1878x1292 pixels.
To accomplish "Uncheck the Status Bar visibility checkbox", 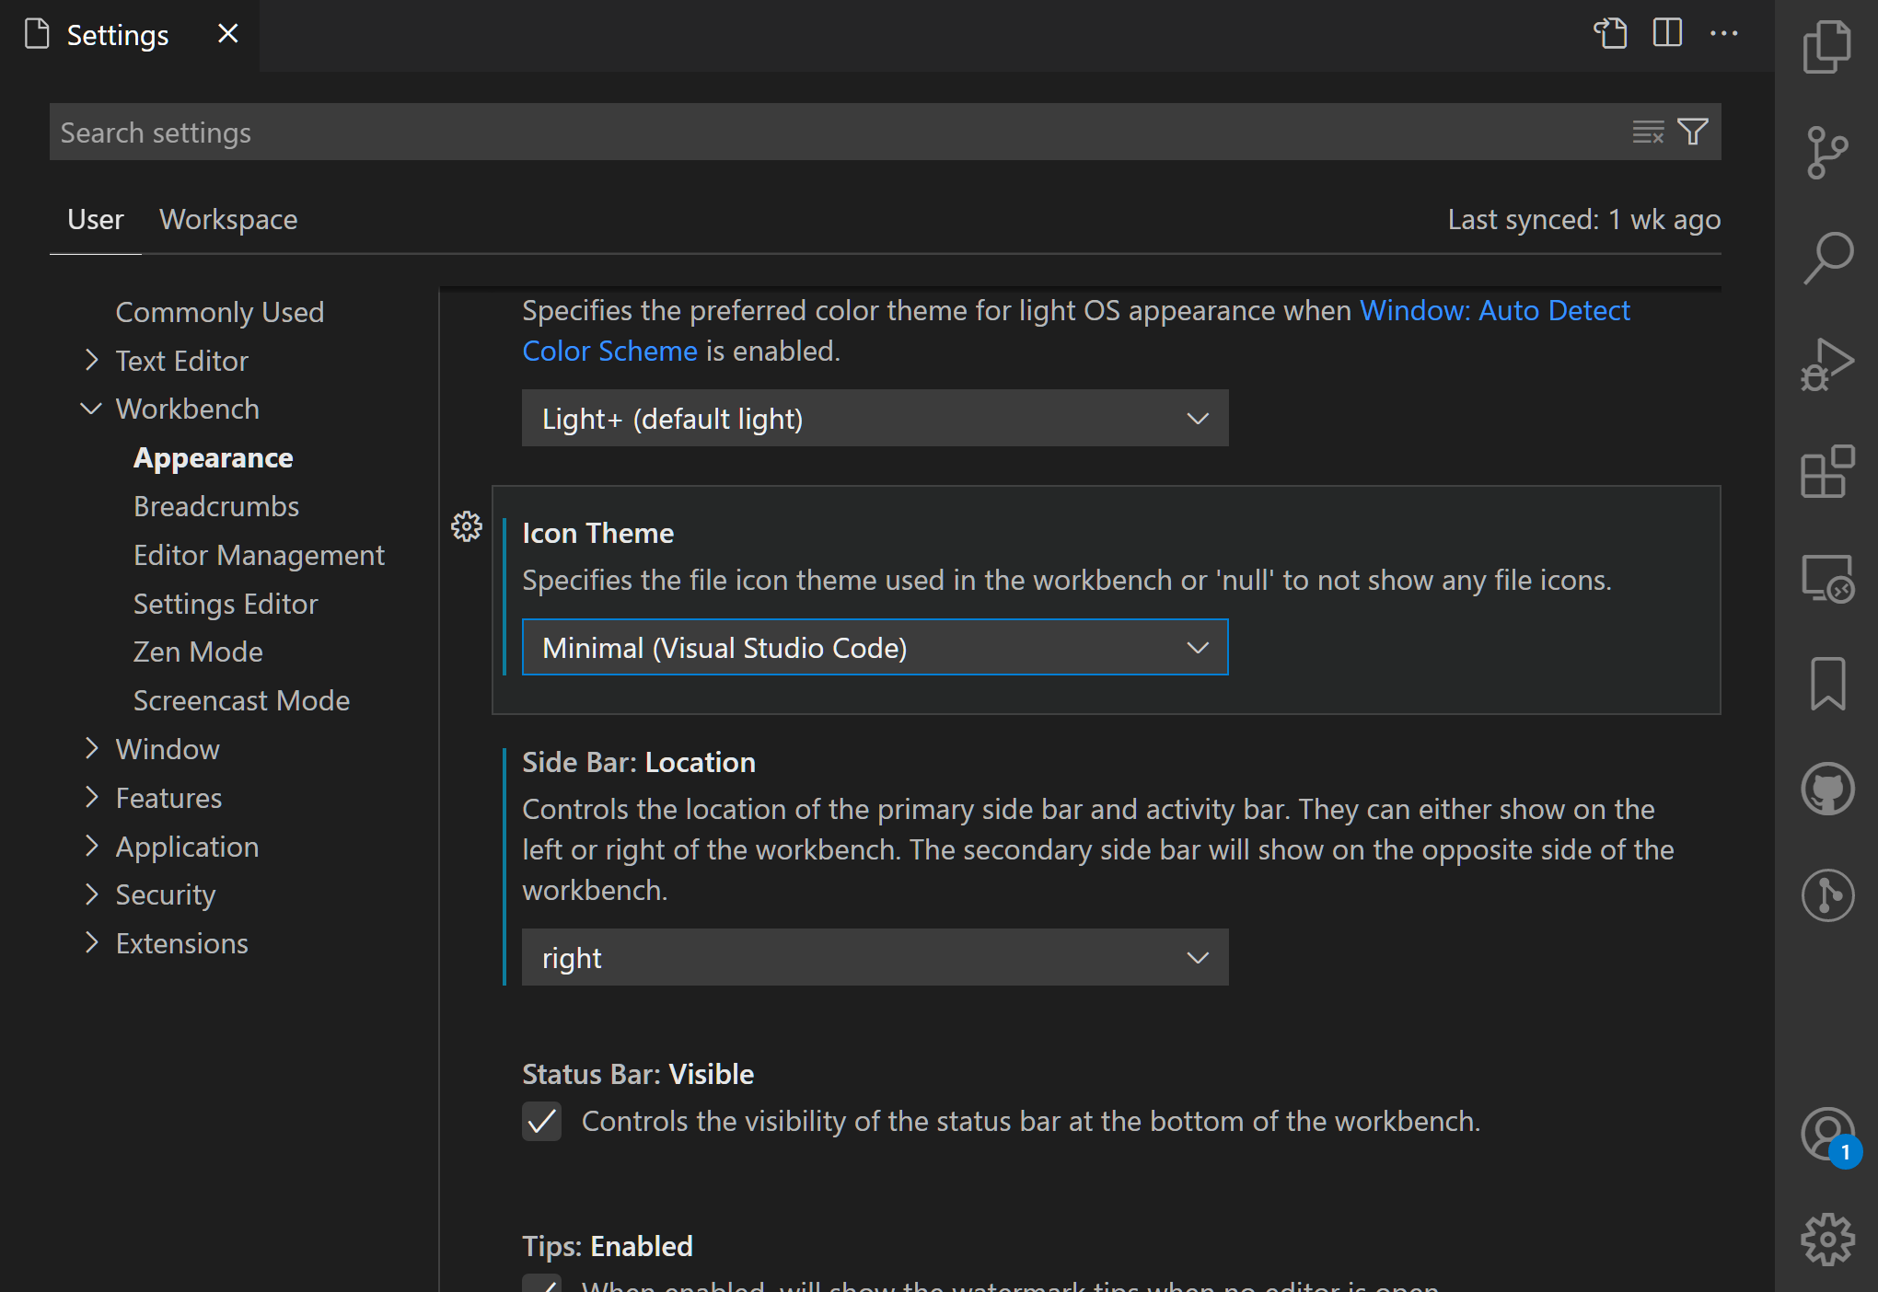I will click(x=542, y=1122).
